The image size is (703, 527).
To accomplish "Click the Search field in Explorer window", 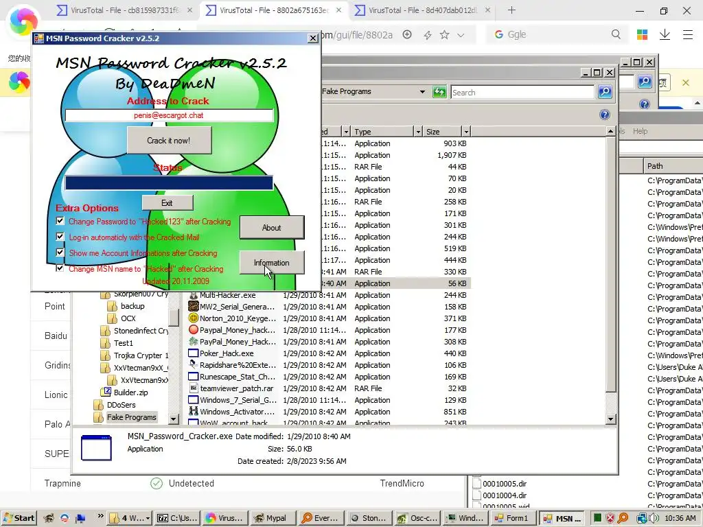I will (x=522, y=93).
